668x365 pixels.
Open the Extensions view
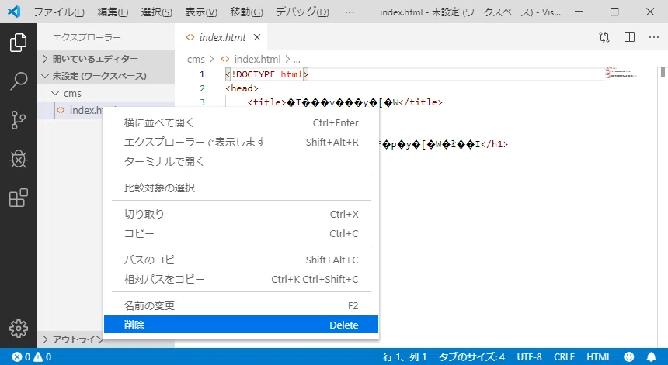tap(19, 198)
